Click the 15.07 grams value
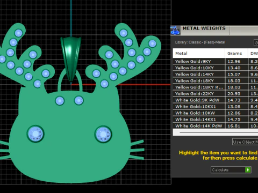The height and width of the screenshot is (193, 258). (x=234, y=75)
